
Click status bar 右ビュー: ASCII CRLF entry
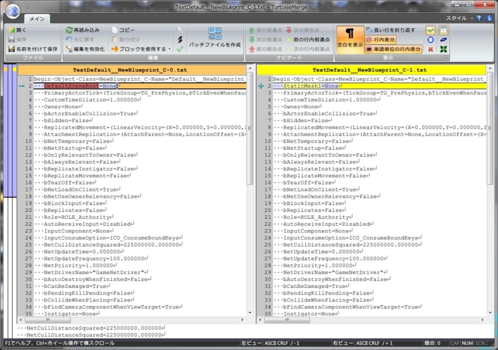click(x=363, y=343)
